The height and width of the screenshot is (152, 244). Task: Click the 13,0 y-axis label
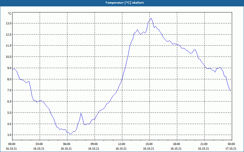click(x=9, y=23)
